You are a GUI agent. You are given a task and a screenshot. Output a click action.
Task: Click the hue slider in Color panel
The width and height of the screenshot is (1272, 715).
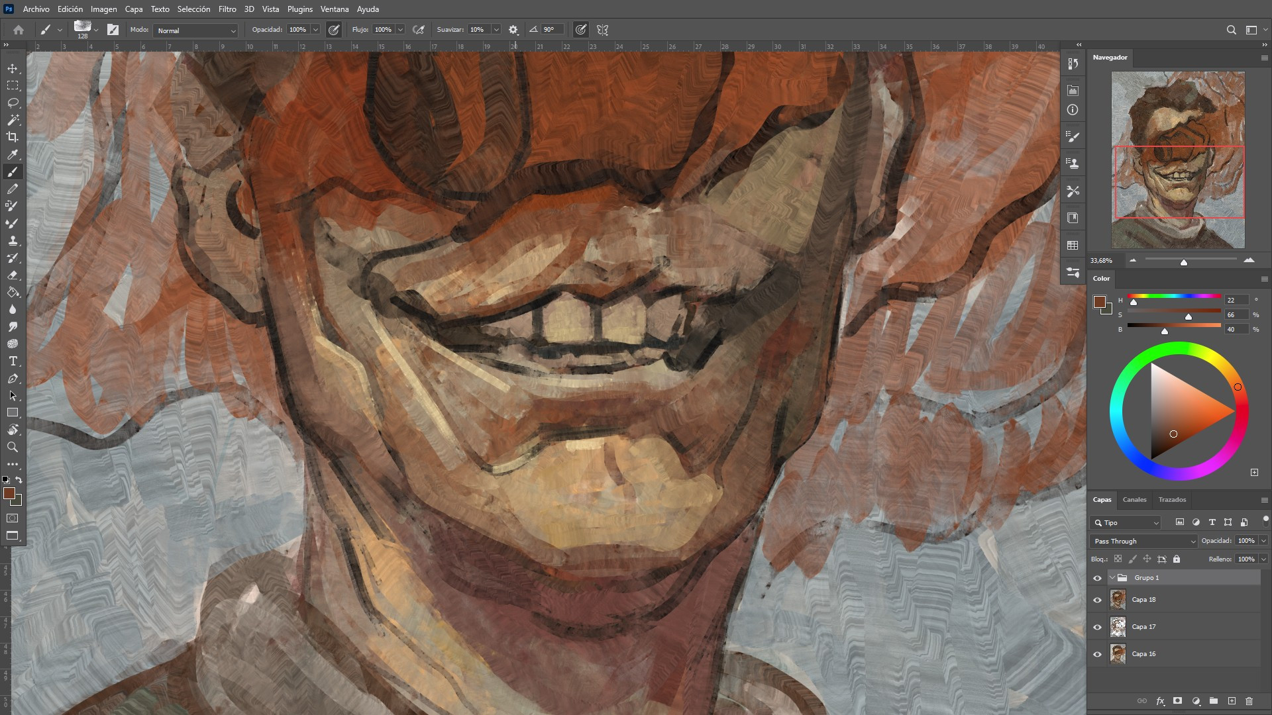(1174, 296)
